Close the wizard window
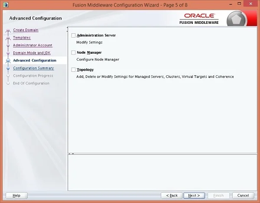This screenshot has height=203, width=260. 251,4
